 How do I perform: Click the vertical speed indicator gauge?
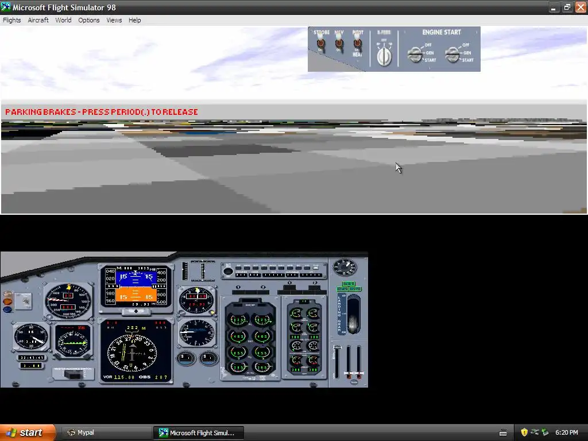coord(196,333)
